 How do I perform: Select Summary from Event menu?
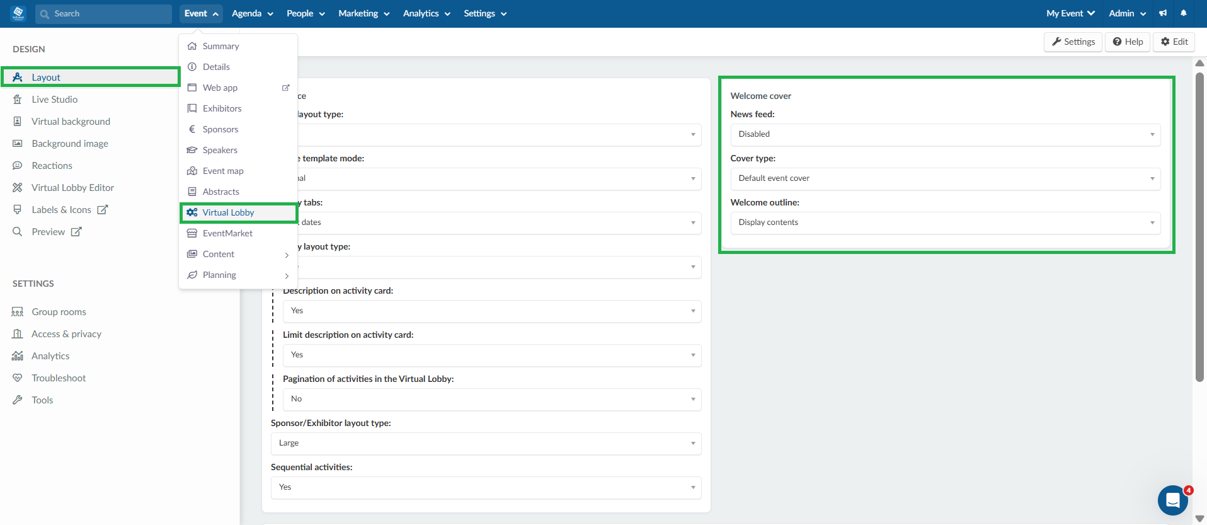pos(238,46)
